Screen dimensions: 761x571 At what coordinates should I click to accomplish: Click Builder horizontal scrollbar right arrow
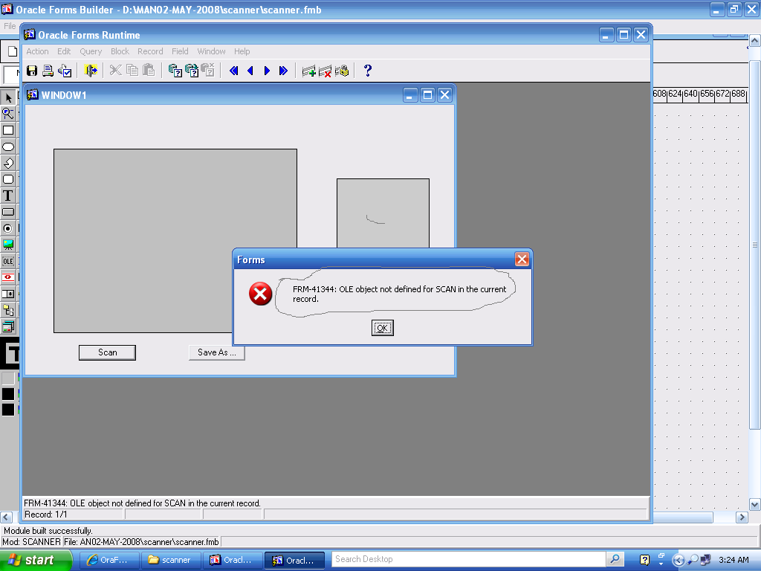(742, 517)
